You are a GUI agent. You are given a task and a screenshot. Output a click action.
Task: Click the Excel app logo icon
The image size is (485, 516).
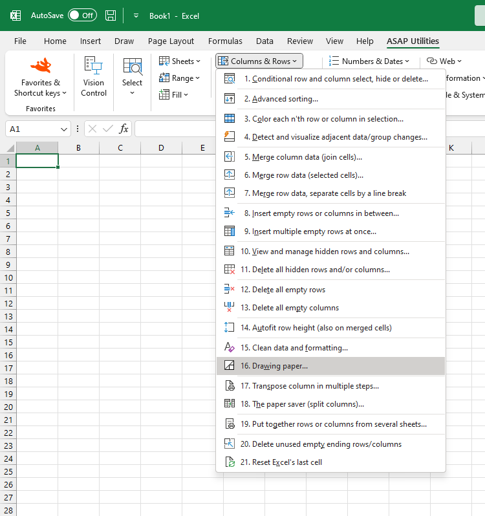click(x=16, y=16)
